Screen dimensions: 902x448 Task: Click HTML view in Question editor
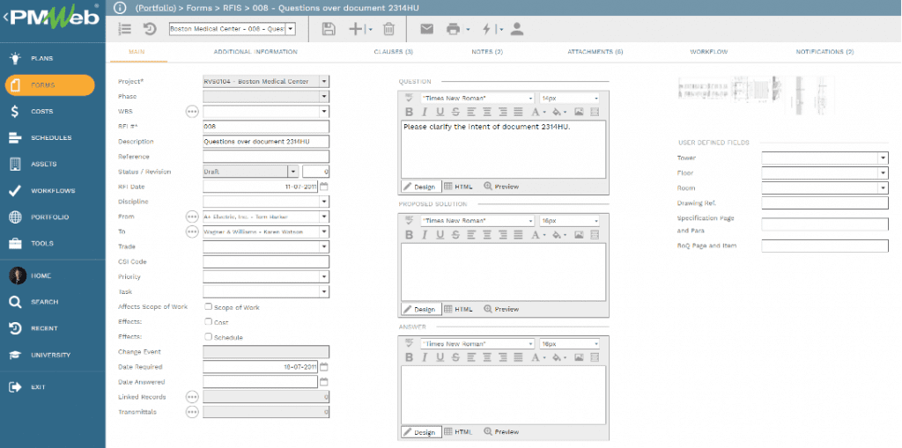pos(458,187)
